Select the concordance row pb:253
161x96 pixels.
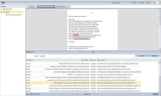pos(84,72)
